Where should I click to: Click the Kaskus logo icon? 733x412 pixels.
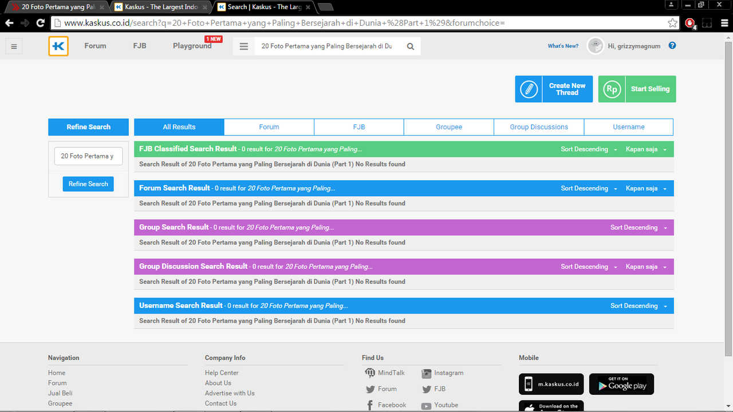coord(58,46)
